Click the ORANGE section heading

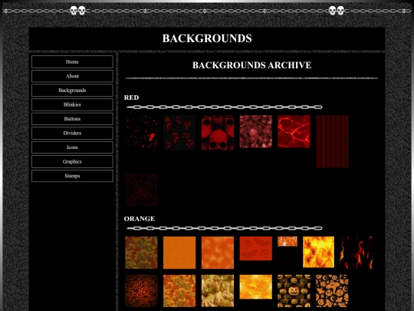click(x=140, y=219)
